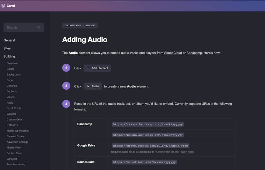This screenshot has width=265, height=170.
Task: Go to the Overview page
Action: 12,63
